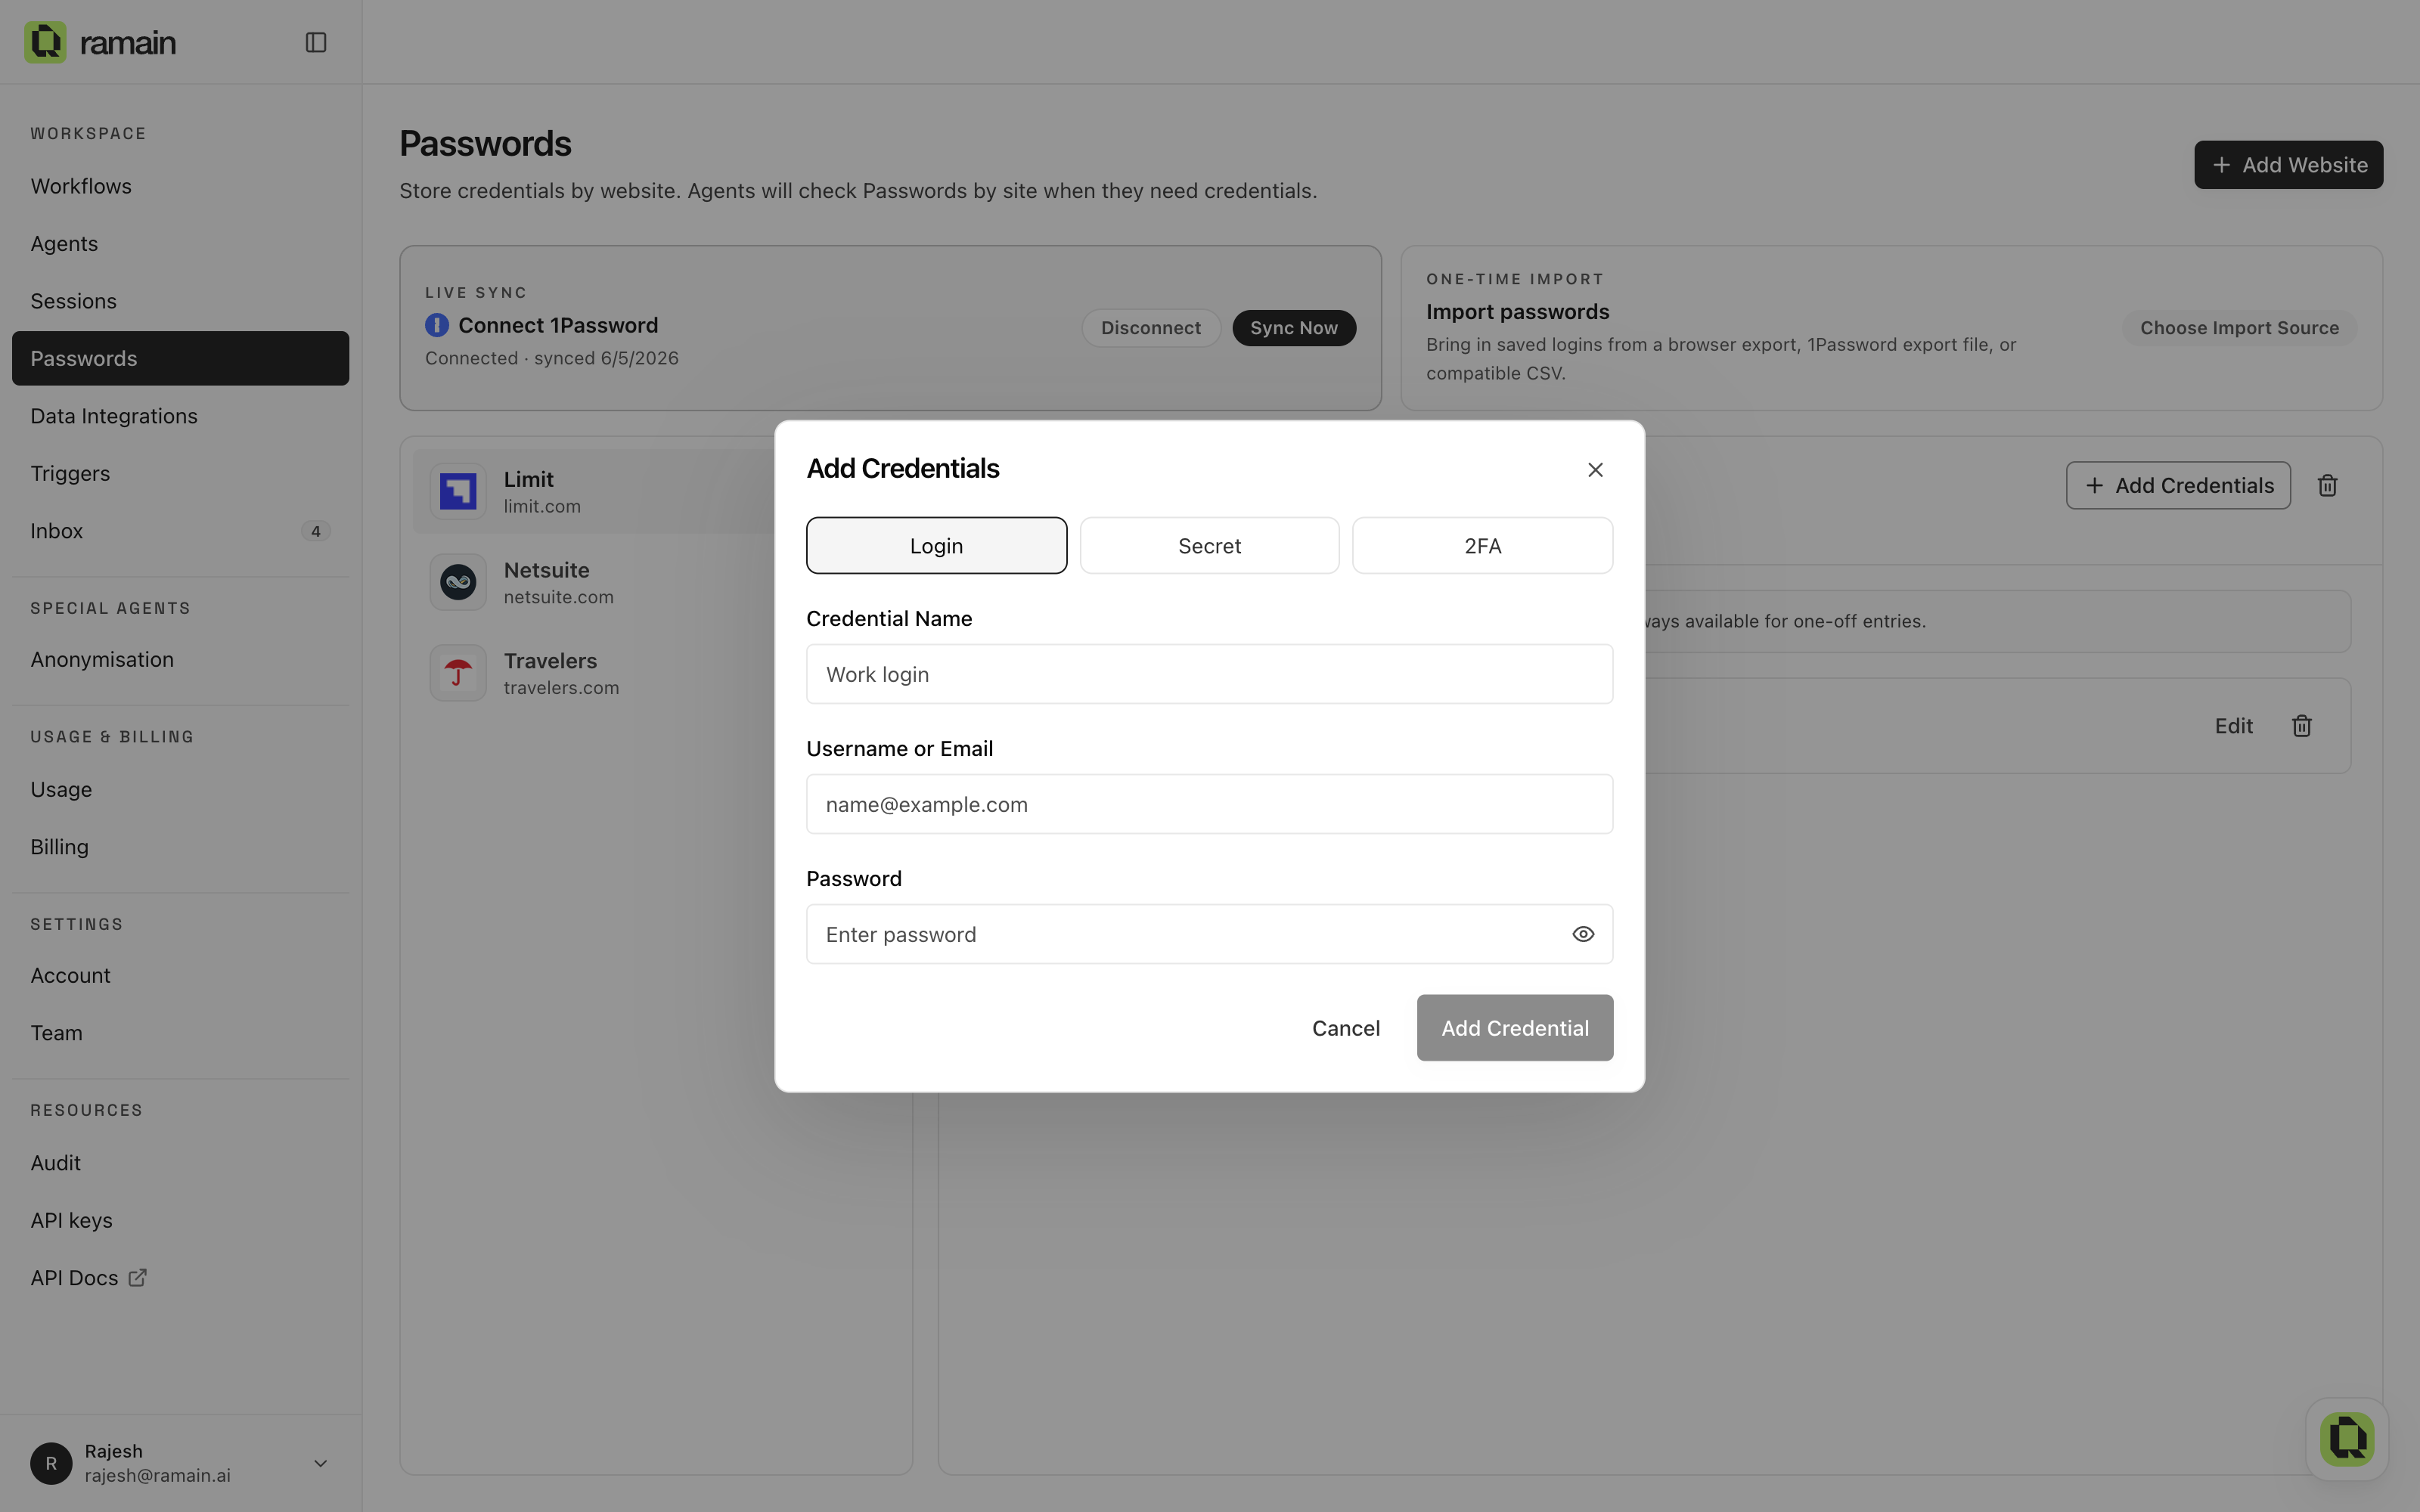
Task: Click the Add Website button
Action: click(2288, 165)
